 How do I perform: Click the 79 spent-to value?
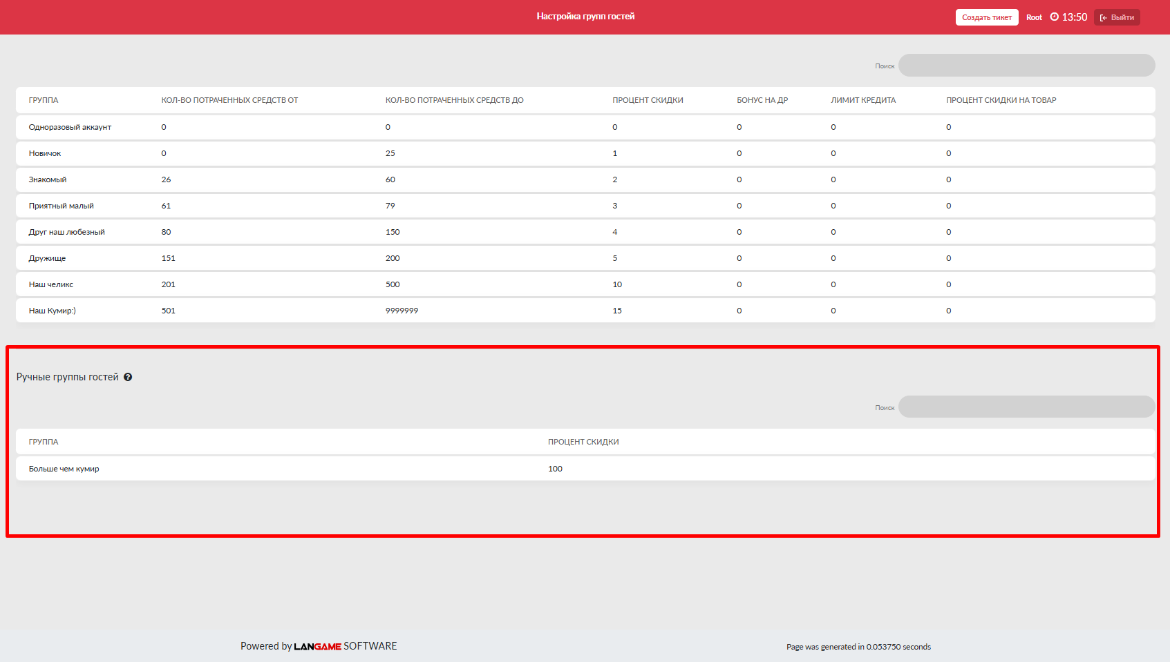390,206
